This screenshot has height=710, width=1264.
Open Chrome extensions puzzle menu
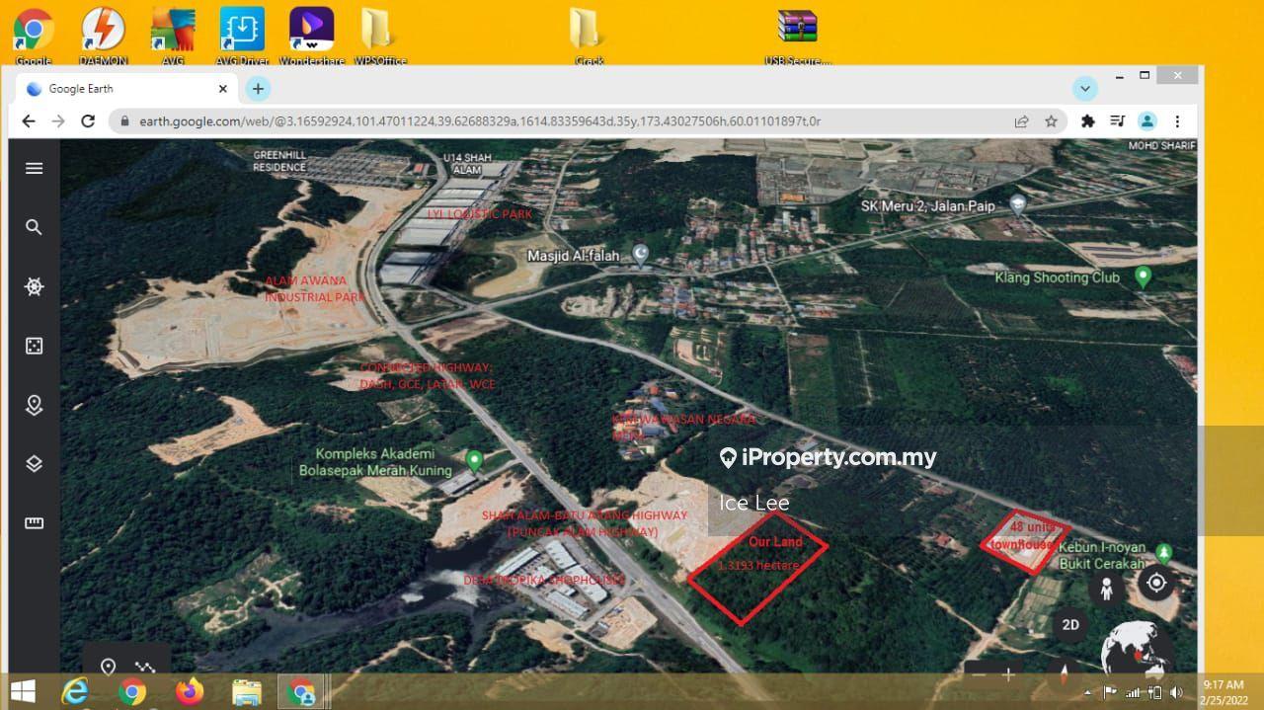point(1088,121)
